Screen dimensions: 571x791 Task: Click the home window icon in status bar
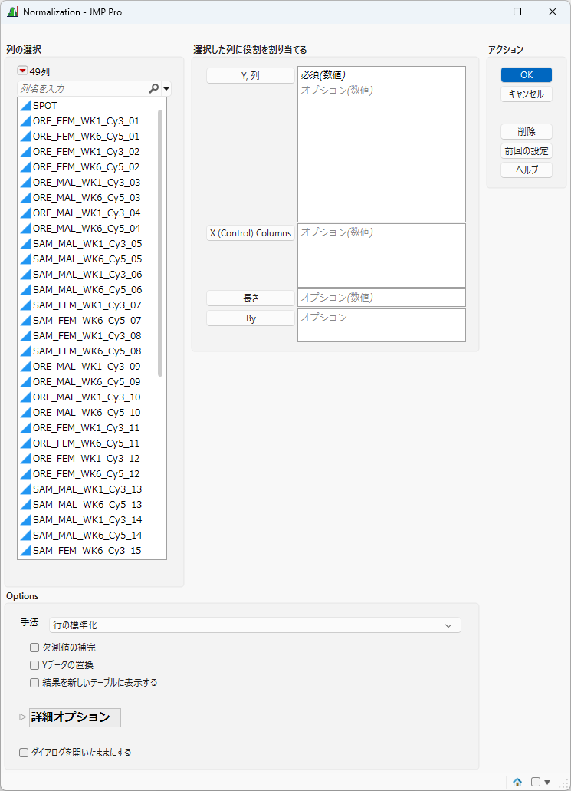coord(517,782)
